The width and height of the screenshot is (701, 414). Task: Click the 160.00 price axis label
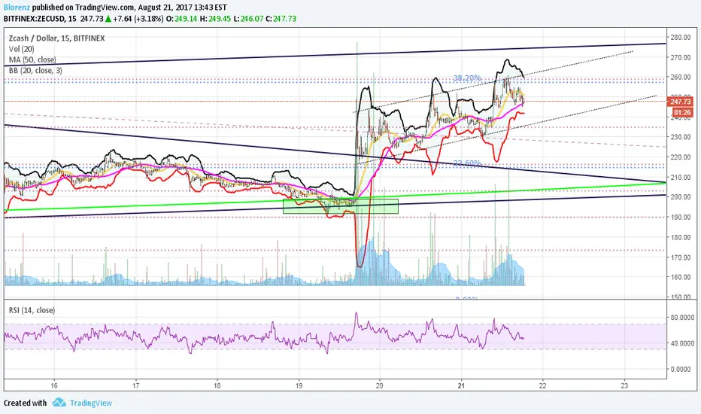point(681,277)
